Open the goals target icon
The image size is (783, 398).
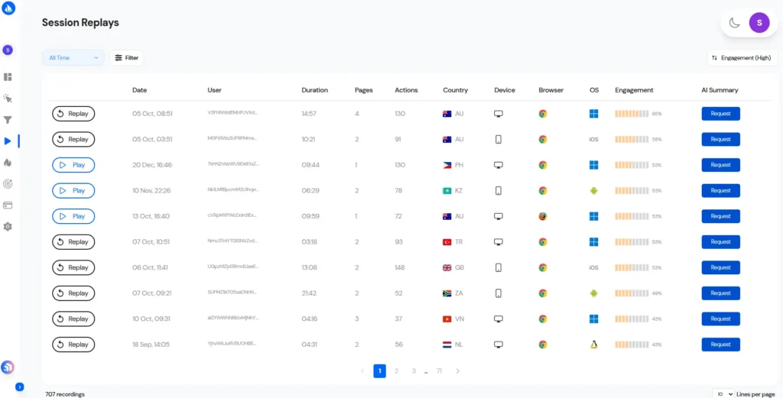tap(8, 184)
